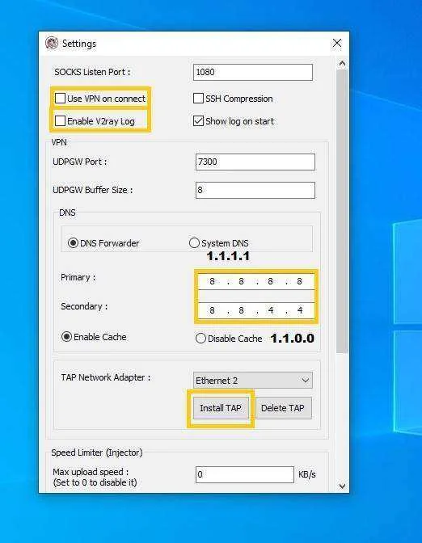Click the SOCKS Listen Port label
422x543 pixels.
pos(92,72)
